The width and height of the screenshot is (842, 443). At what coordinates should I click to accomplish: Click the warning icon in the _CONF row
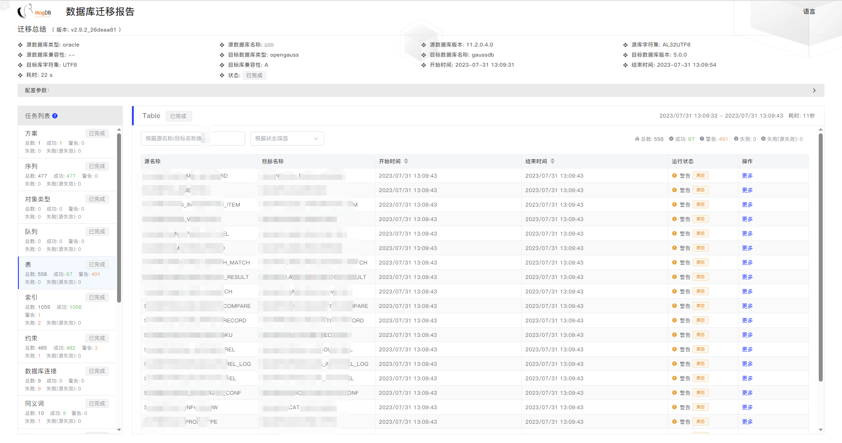click(674, 393)
